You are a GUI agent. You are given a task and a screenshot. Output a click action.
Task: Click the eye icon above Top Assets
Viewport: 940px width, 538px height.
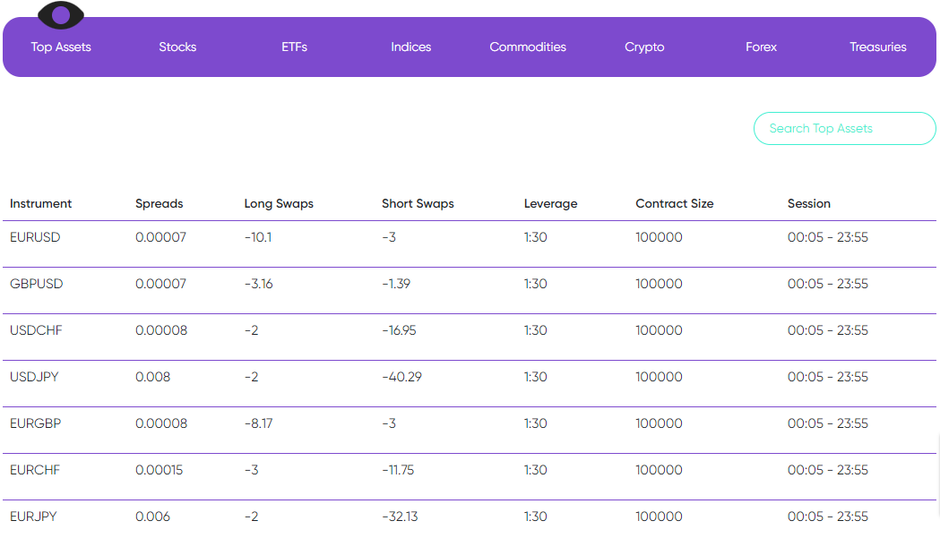61,15
